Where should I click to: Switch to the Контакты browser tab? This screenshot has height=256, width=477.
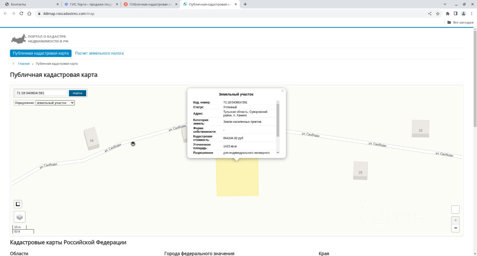[x=31, y=4]
